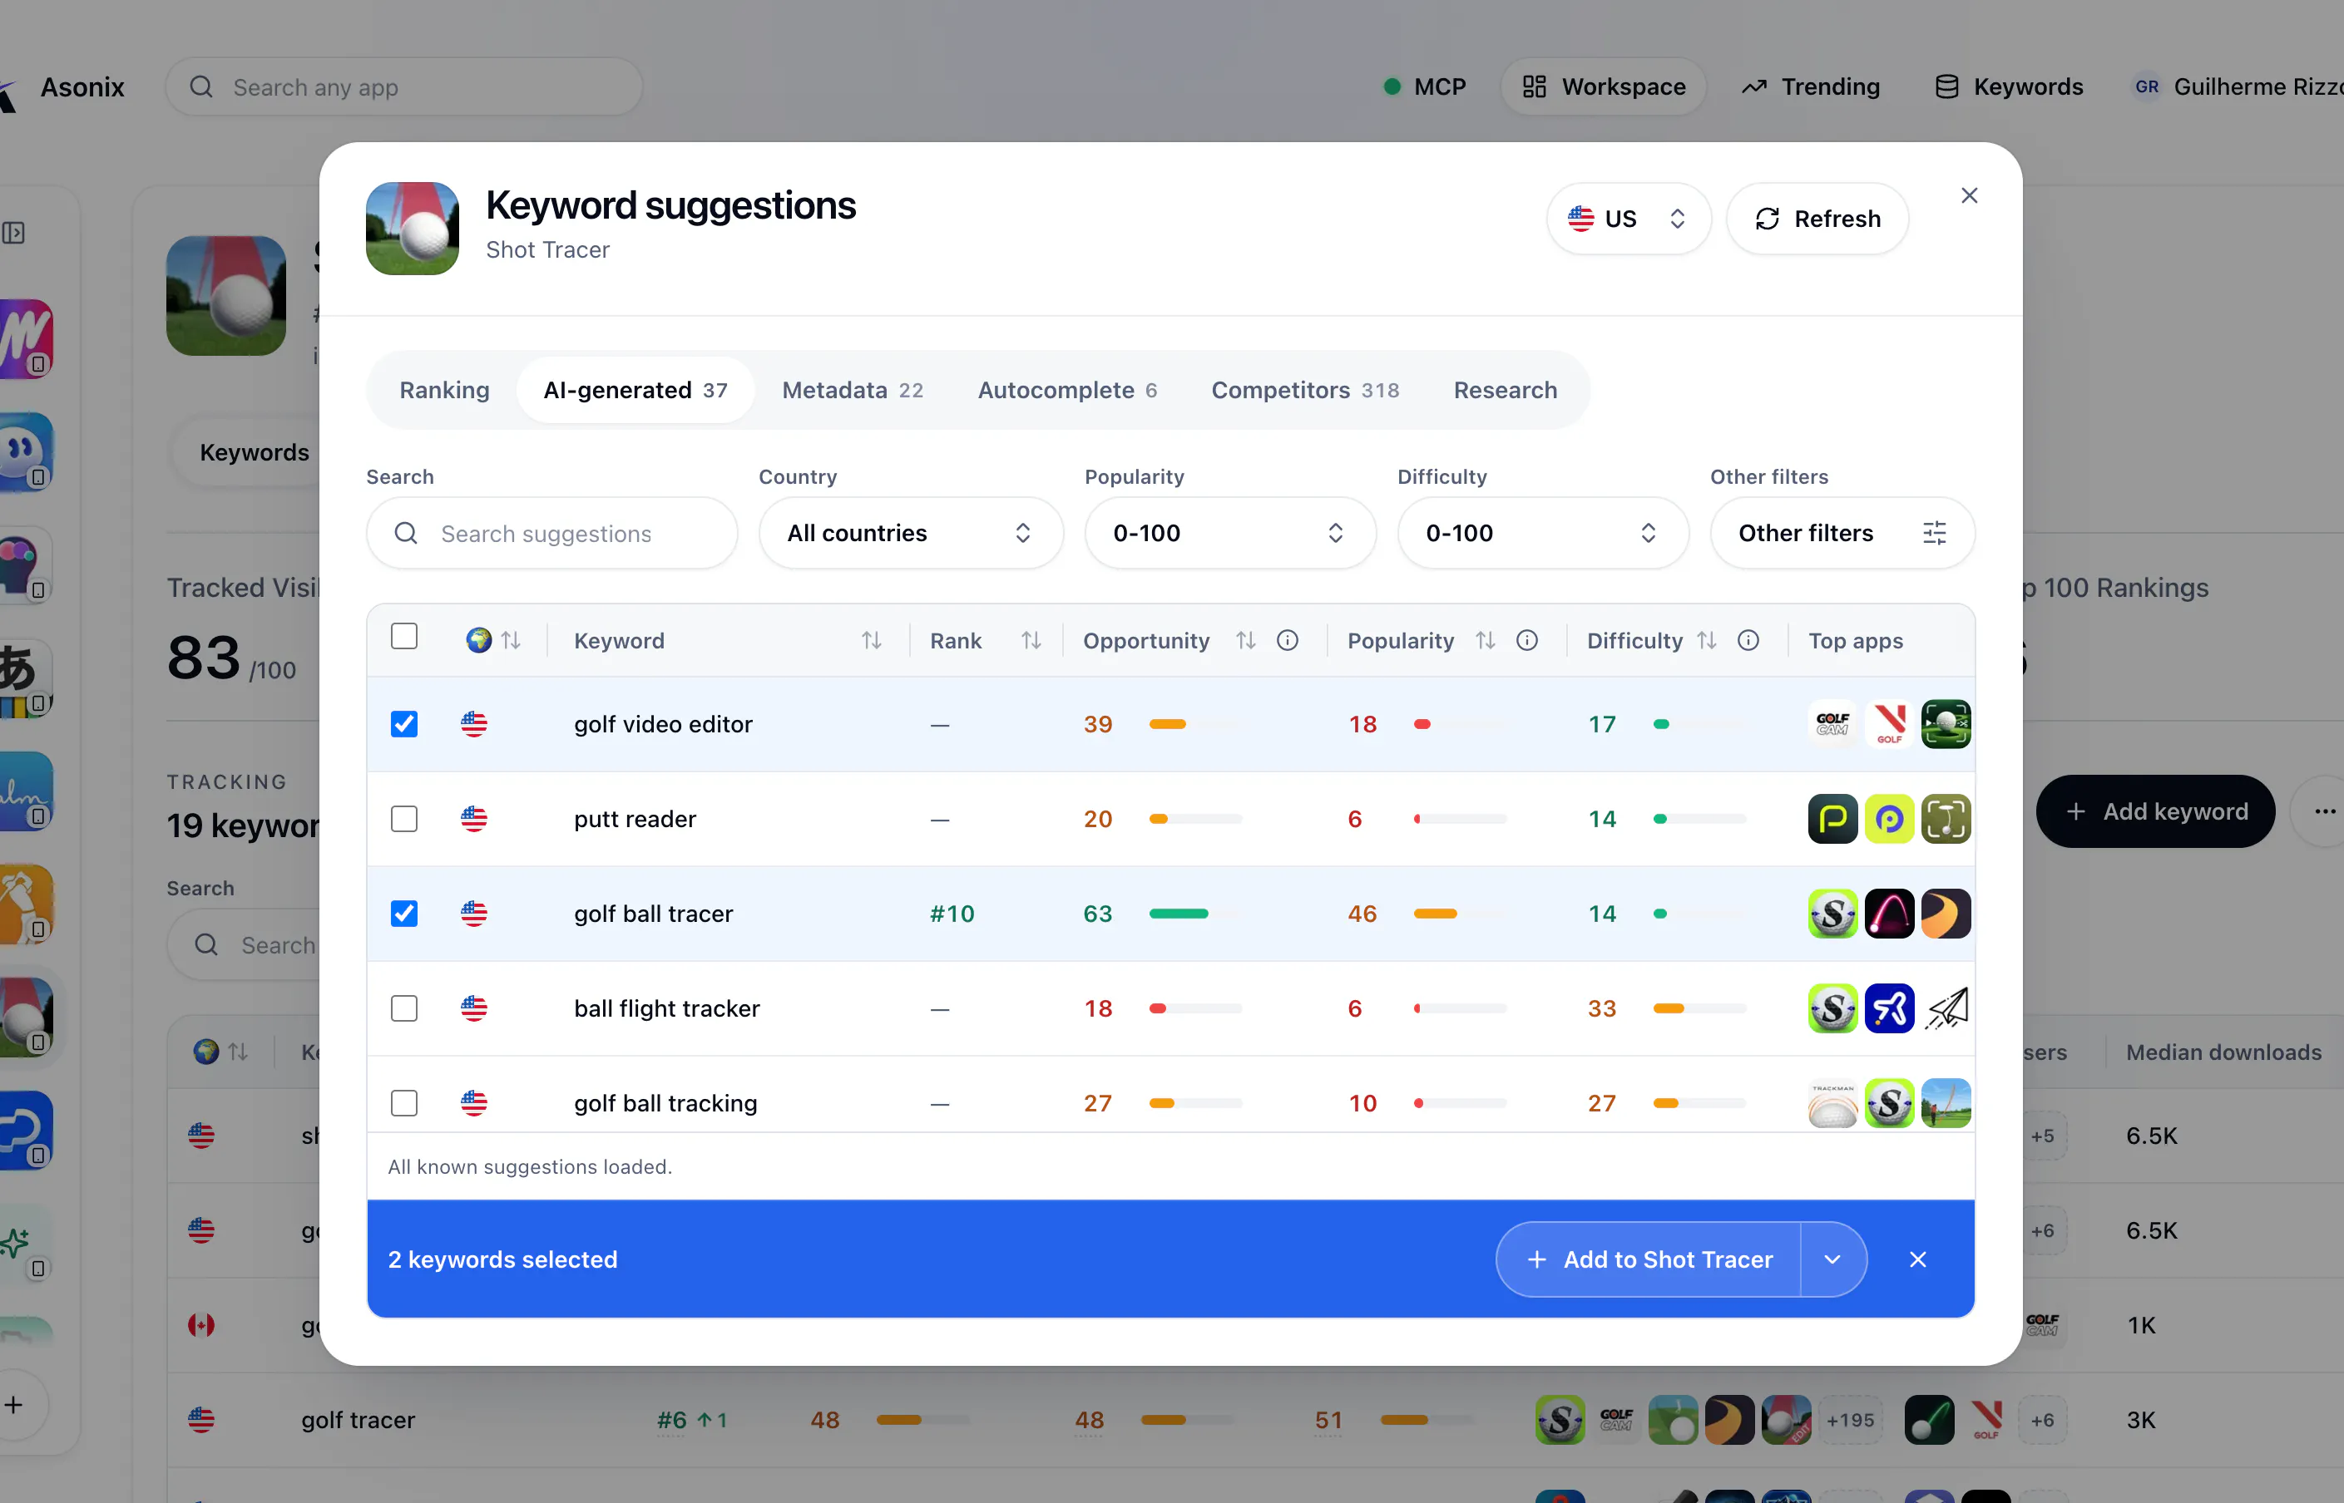This screenshot has width=2344, height=1503.
Task: Open the Other filters dropdown
Action: [1842, 533]
